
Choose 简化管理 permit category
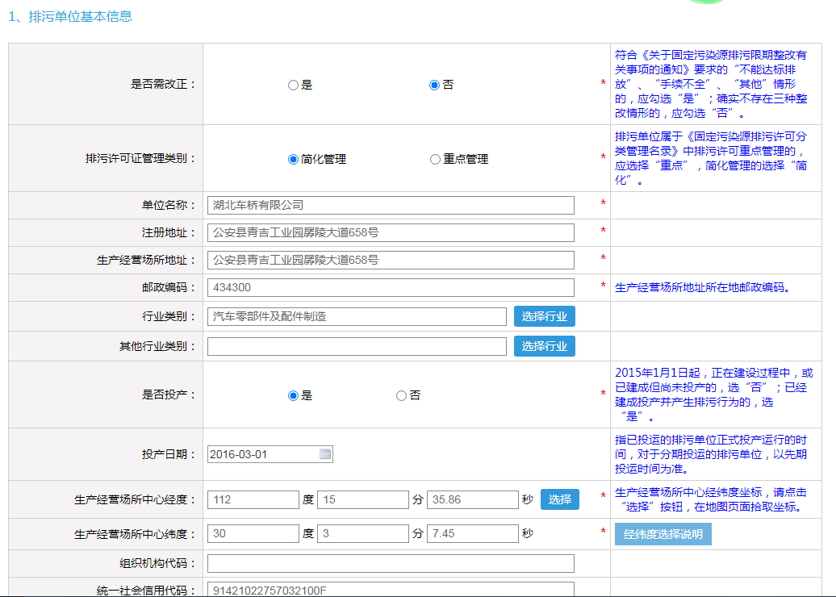pos(293,159)
